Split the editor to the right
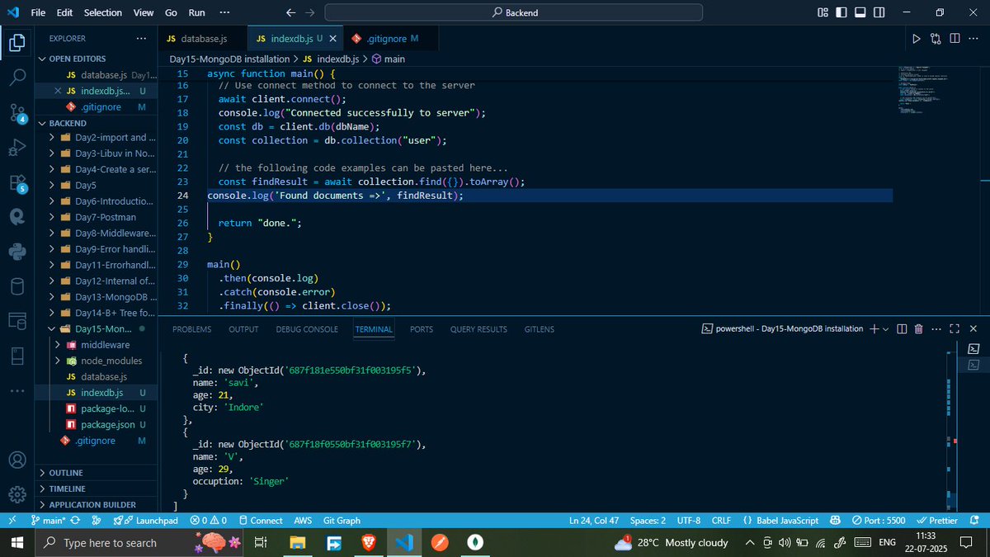Viewport: 990px width, 557px height. tap(955, 38)
